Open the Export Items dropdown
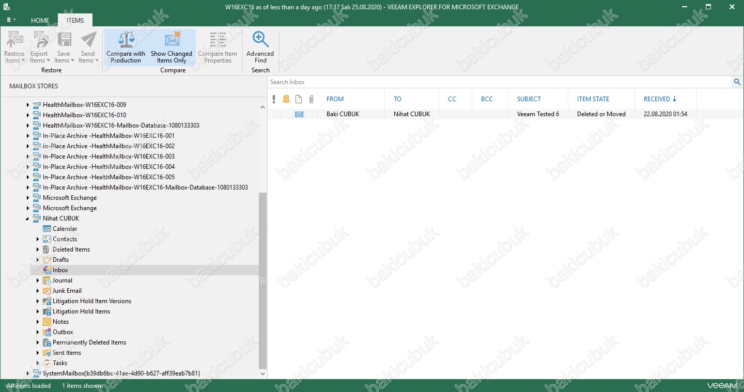The image size is (744, 392). tap(39, 47)
